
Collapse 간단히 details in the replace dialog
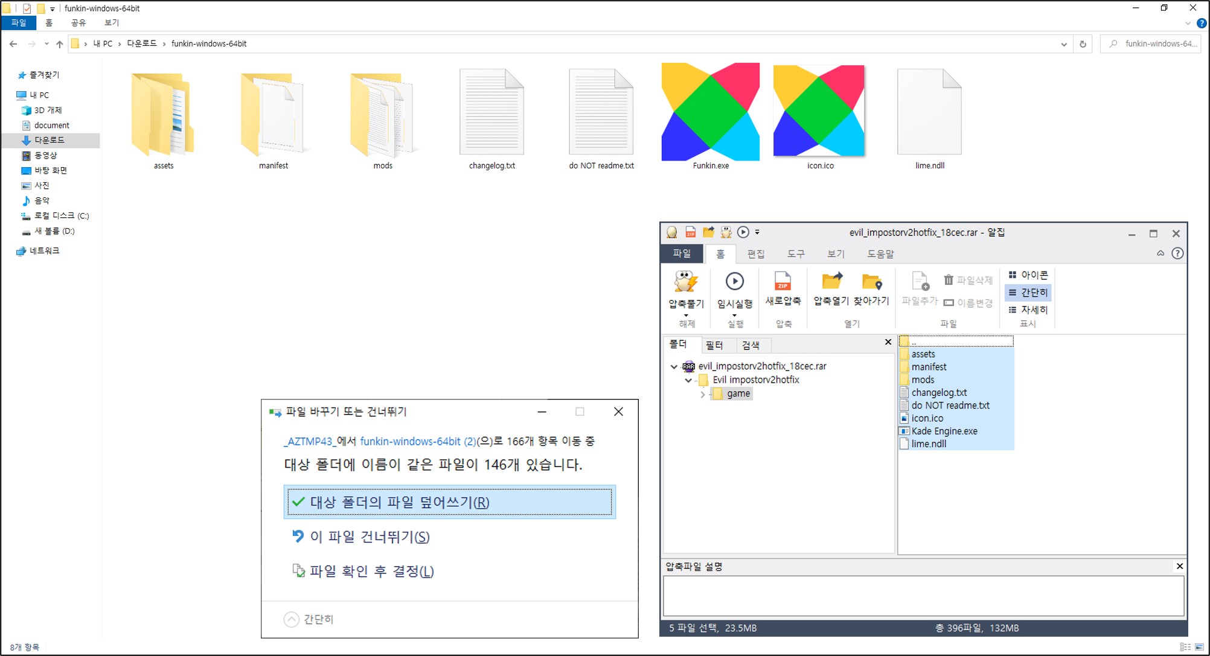point(292,620)
